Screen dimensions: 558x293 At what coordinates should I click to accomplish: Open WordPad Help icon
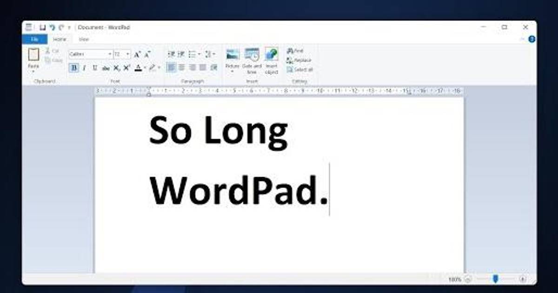pos(531,40)
